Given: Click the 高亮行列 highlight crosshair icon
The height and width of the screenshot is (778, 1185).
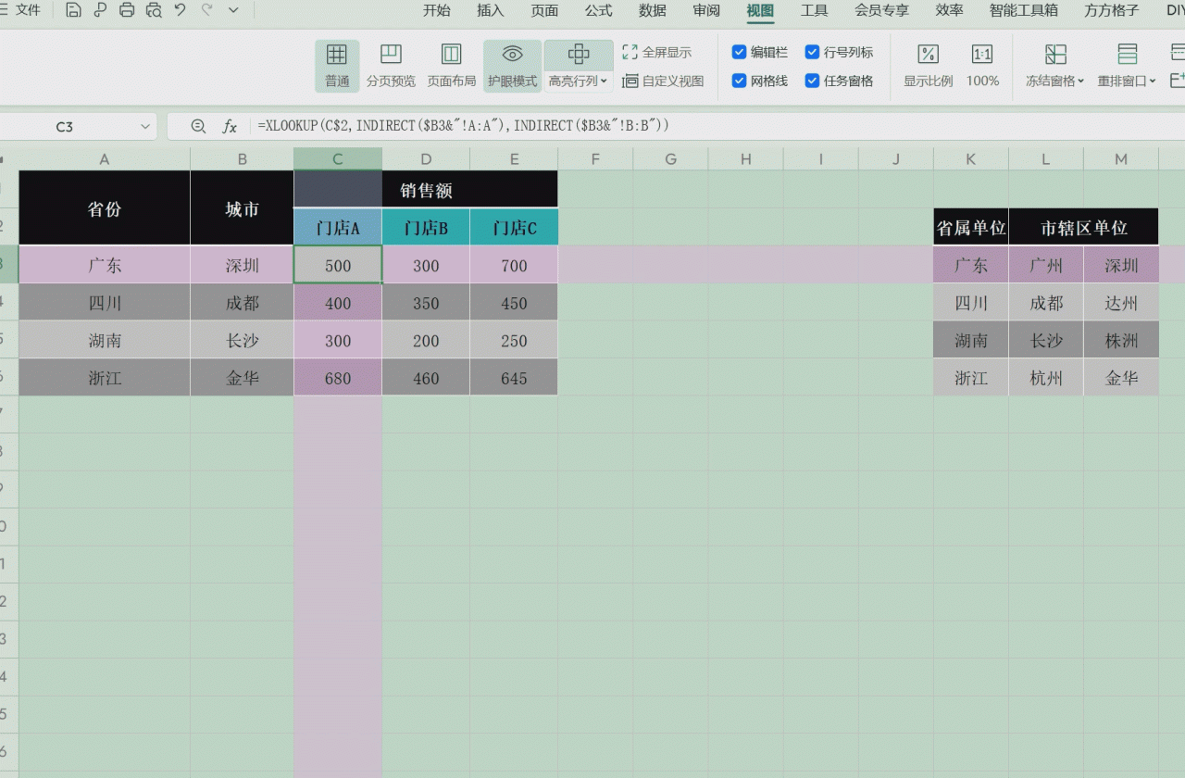Looking at the screenshot, I should (579, 54).
